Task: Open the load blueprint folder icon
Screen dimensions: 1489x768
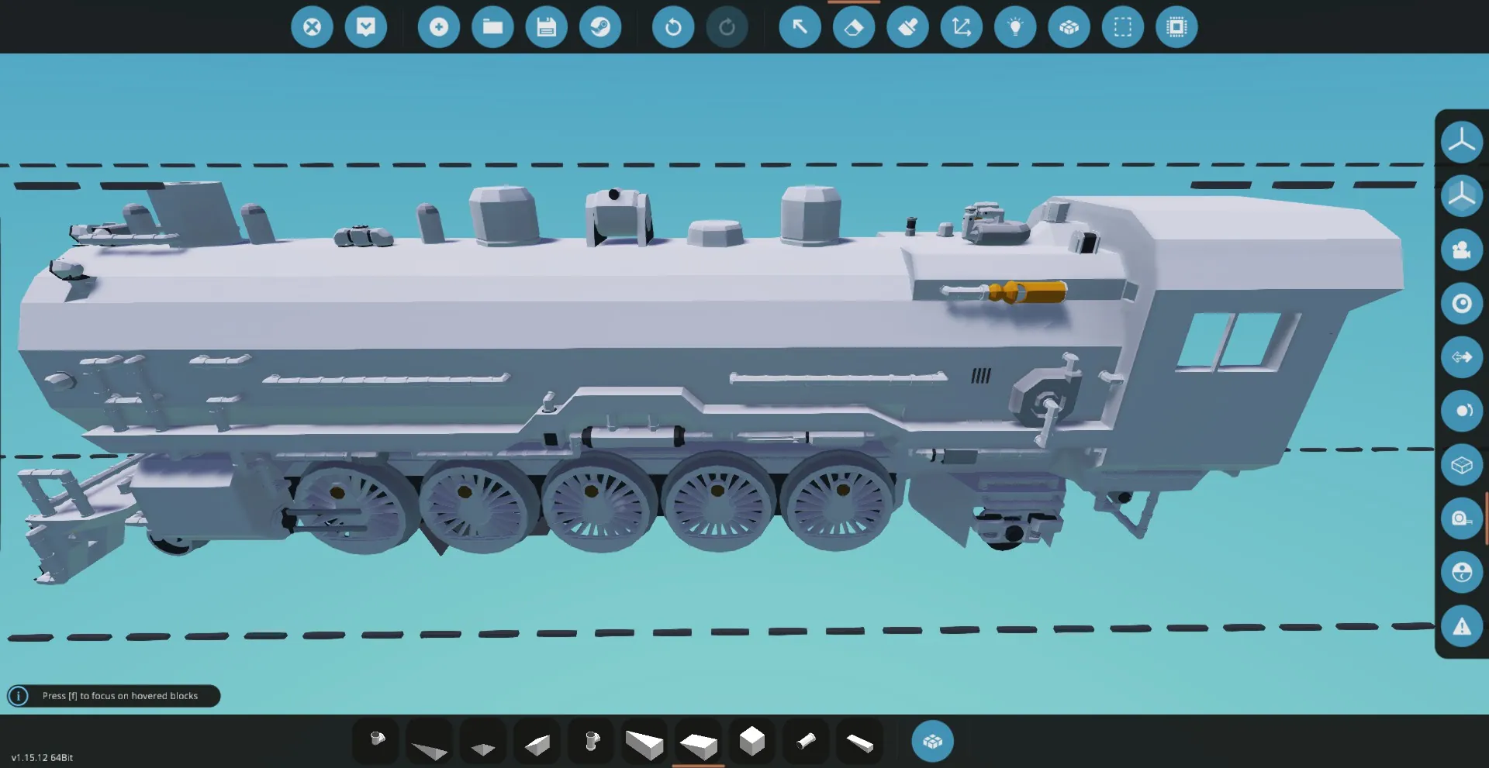Action: [x=492, y=27]
